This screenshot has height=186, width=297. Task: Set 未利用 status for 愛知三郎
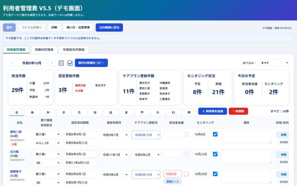pyautogui.click(x=283, y=142)
